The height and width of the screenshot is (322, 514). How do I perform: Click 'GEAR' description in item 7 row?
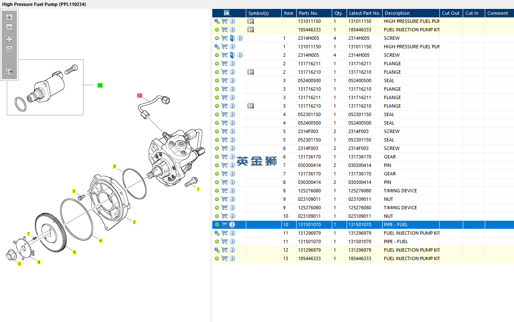[390, 174]
